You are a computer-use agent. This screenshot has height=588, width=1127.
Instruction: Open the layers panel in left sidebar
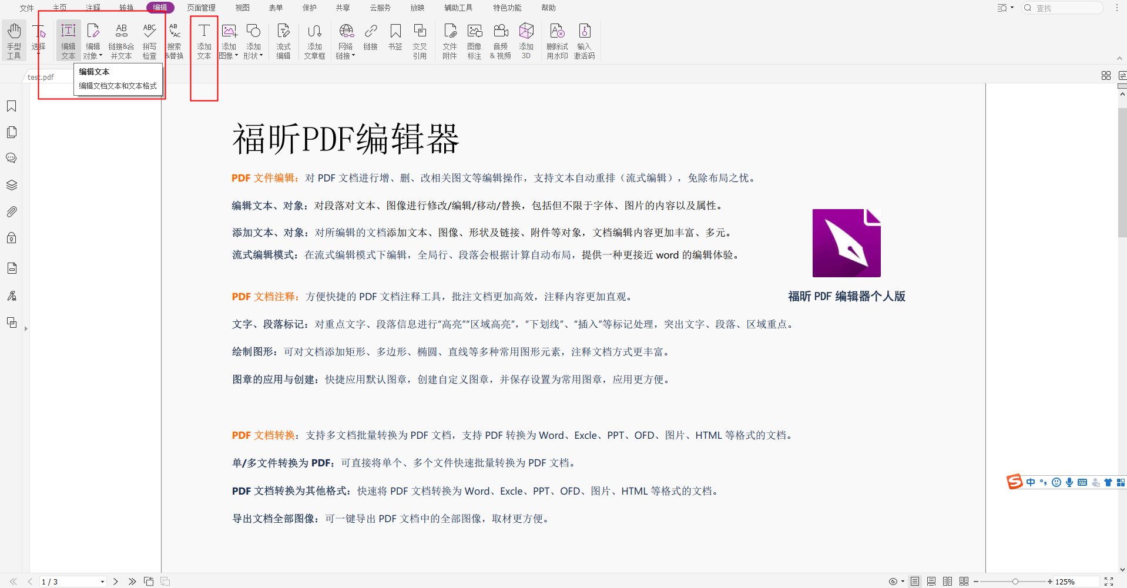pyautogui.click(x=12, y=185)
